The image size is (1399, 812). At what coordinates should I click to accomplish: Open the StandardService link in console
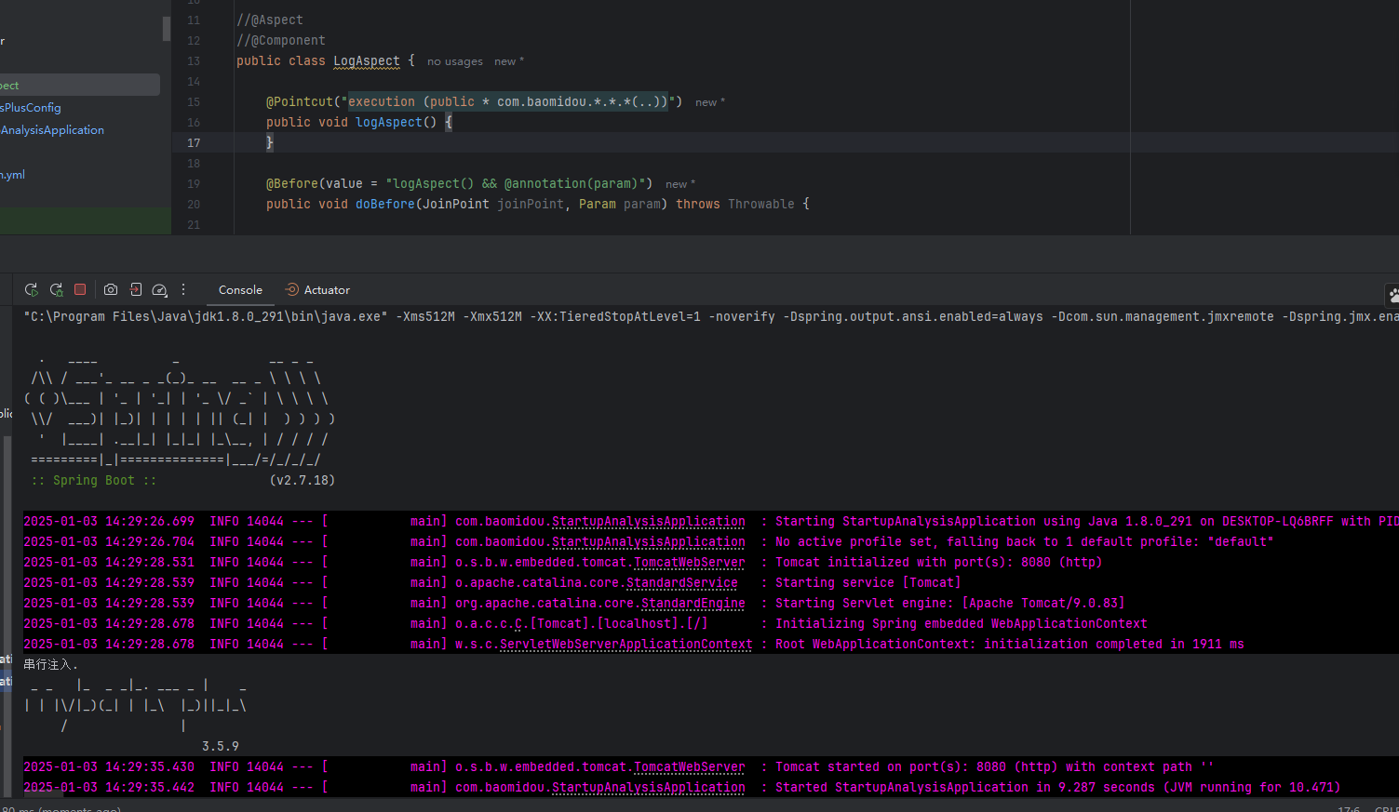click(681, 583)
